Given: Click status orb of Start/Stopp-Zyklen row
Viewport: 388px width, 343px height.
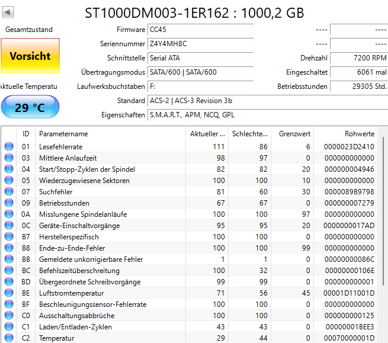Looking at the screenshot, I should 9,169.
